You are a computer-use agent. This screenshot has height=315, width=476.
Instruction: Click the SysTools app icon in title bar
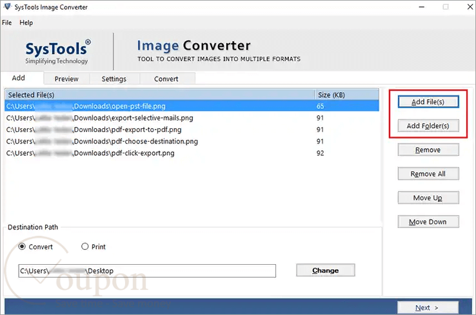point(7,6)
